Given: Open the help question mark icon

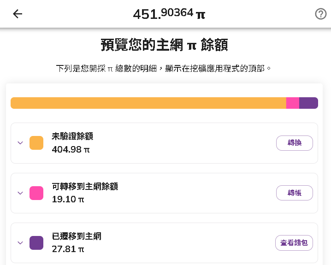Looking at the screenshot, I should point(321,14).
